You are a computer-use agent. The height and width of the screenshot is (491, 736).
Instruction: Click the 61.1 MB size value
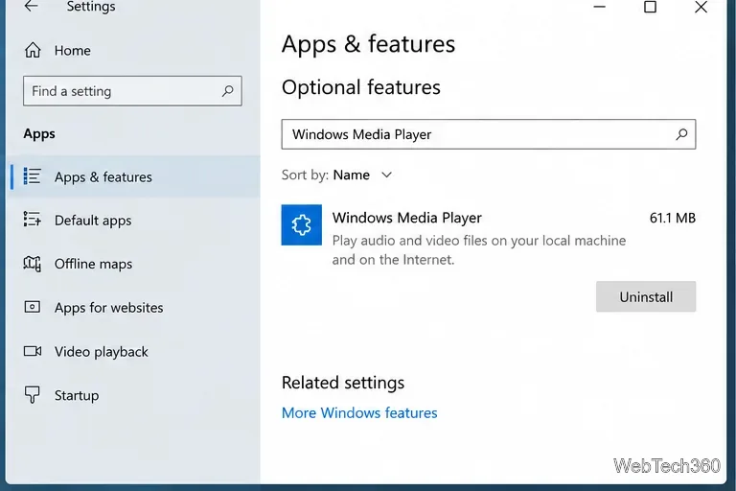(672, 218)
